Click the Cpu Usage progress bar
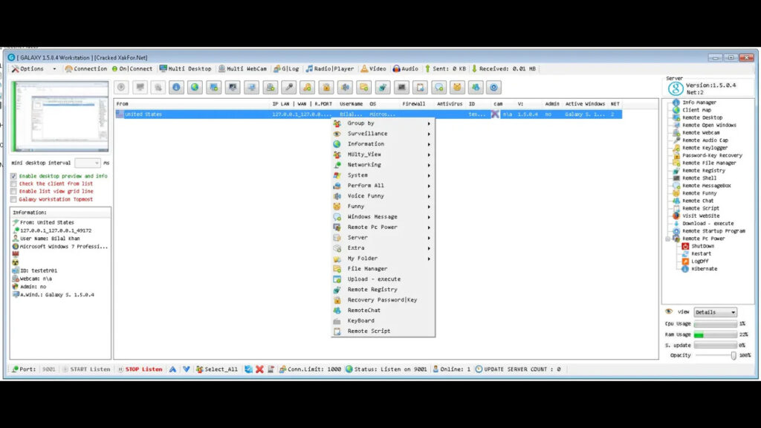The height and width of the screenshot is (428, 761). 716,324
